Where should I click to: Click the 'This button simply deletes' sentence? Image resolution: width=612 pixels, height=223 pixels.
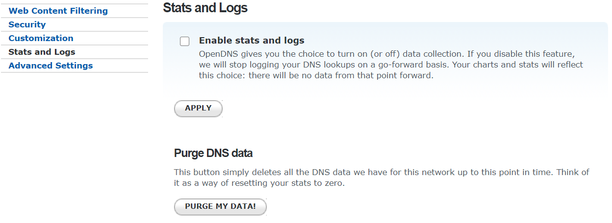click(x=226, y=172)
